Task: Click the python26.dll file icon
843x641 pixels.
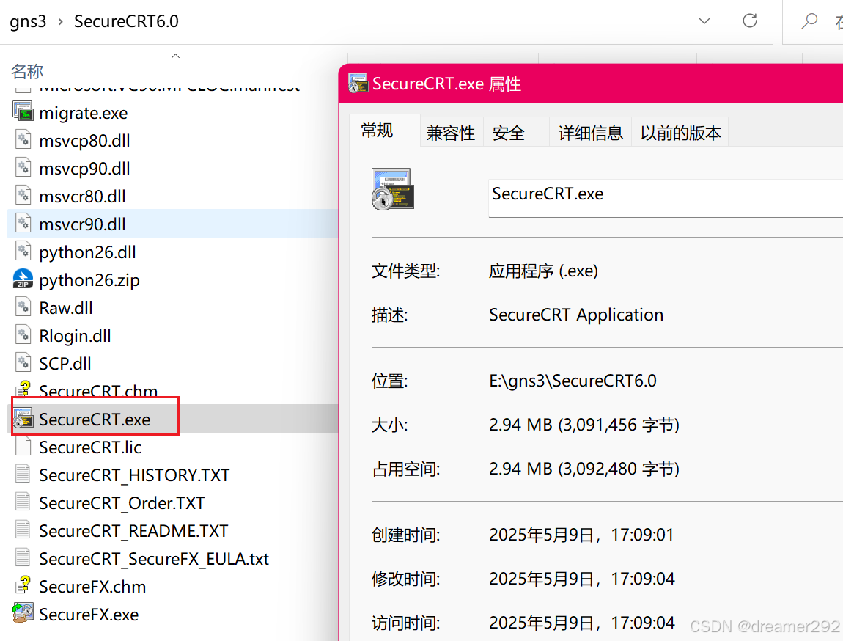Action: click(23, 252)
